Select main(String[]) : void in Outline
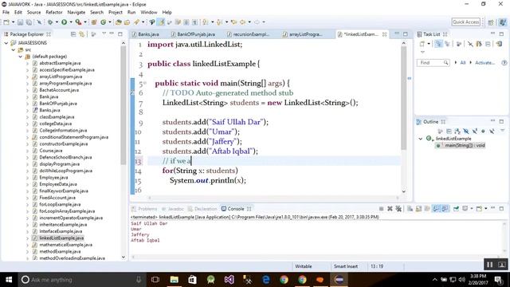The width and height of the screenshot is (510, 287). point(461,145)
